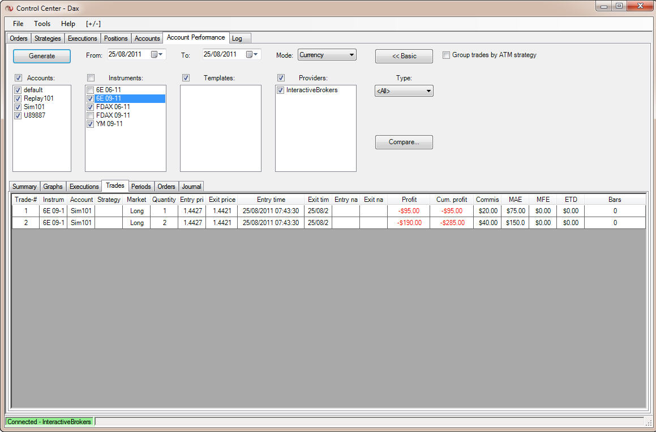This screenshot has height=432, width=656.
Task: Select trade 1 commission cell $20.00
Action: [487, 211]
